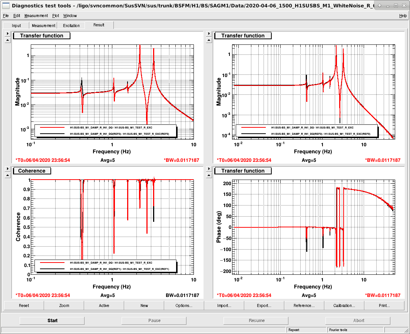Start the measurement
410x334 pixels.
click(x=52, y=321)
